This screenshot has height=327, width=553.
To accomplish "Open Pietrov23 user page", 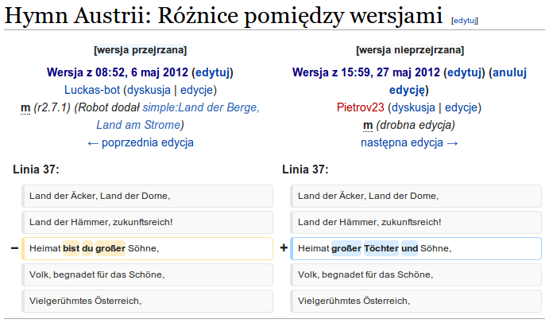I will (361, 107).
